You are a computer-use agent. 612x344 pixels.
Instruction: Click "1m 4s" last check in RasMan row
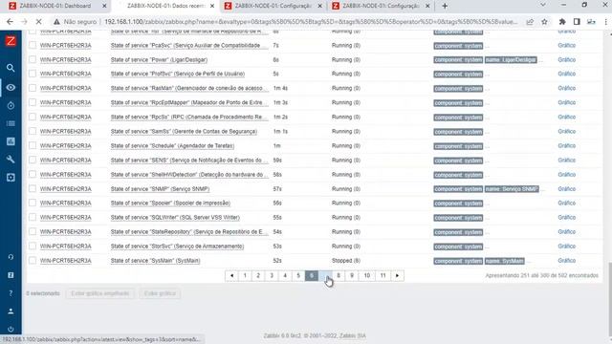coord(280,88)
